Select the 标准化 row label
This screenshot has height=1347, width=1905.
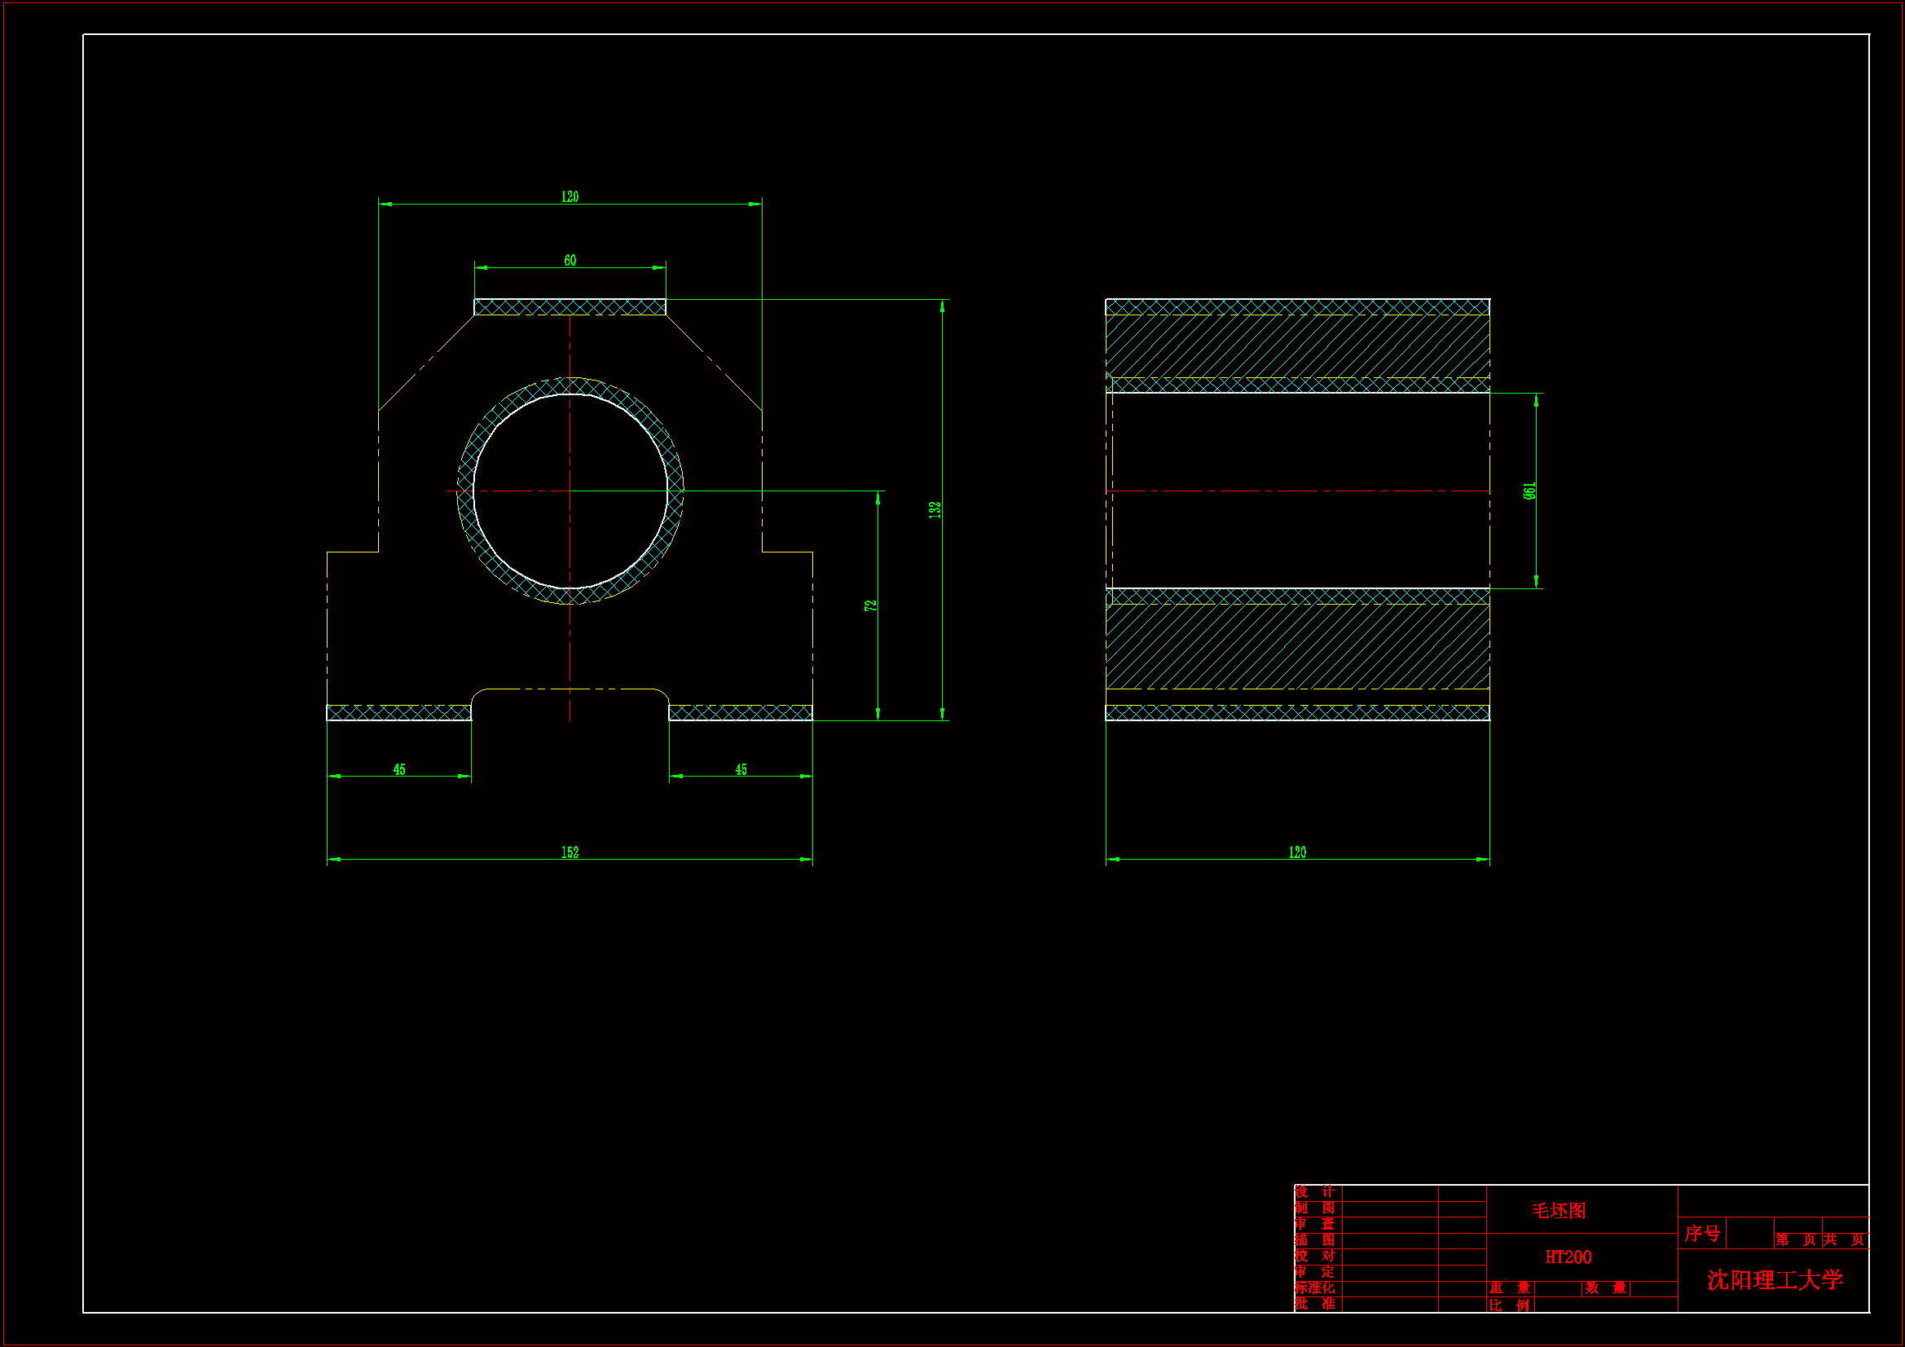(1314, 1288)
